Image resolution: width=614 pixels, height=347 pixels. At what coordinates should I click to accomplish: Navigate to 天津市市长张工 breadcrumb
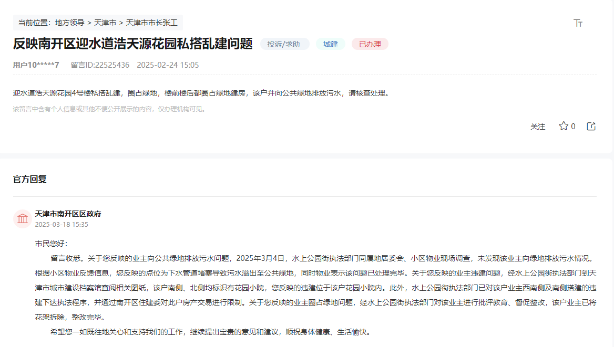point(152,23)
